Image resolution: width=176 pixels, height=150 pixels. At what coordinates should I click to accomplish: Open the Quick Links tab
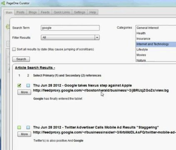(62, 12)
